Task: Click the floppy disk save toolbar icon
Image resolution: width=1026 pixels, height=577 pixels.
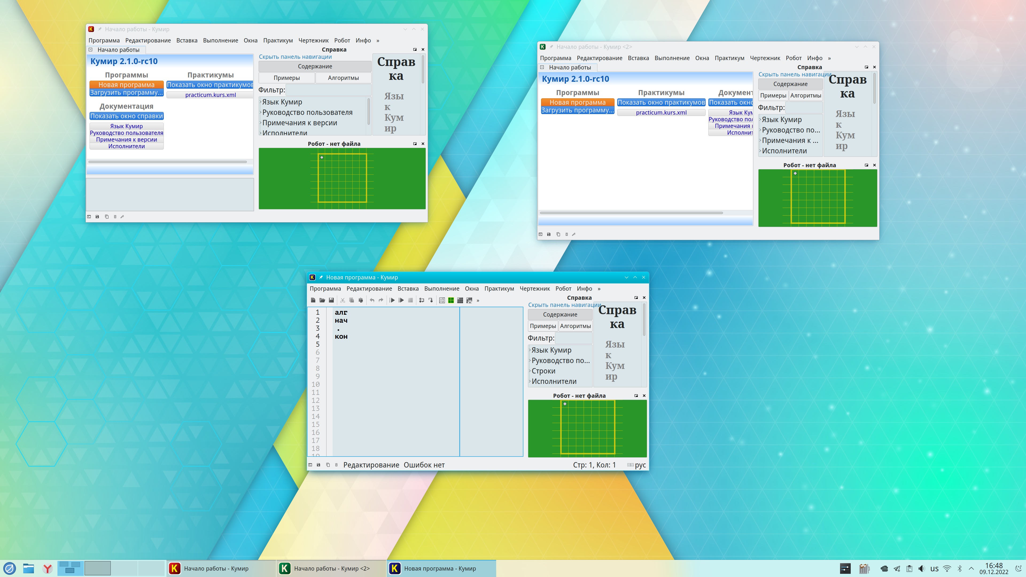Action: (331, 300)
